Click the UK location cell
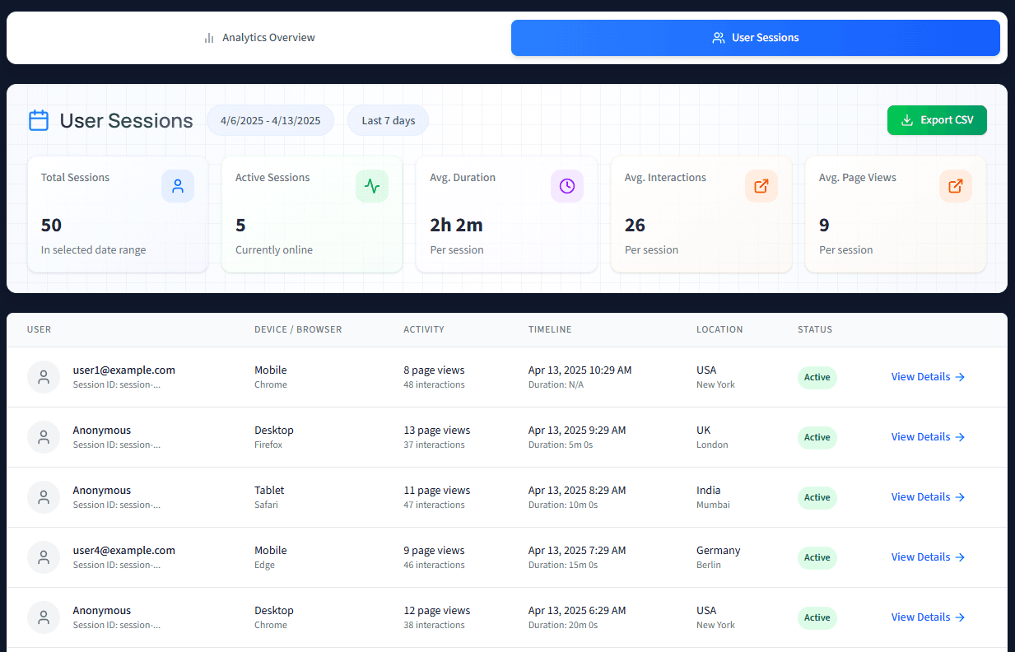1015x652 pixels. coord(704,431)
